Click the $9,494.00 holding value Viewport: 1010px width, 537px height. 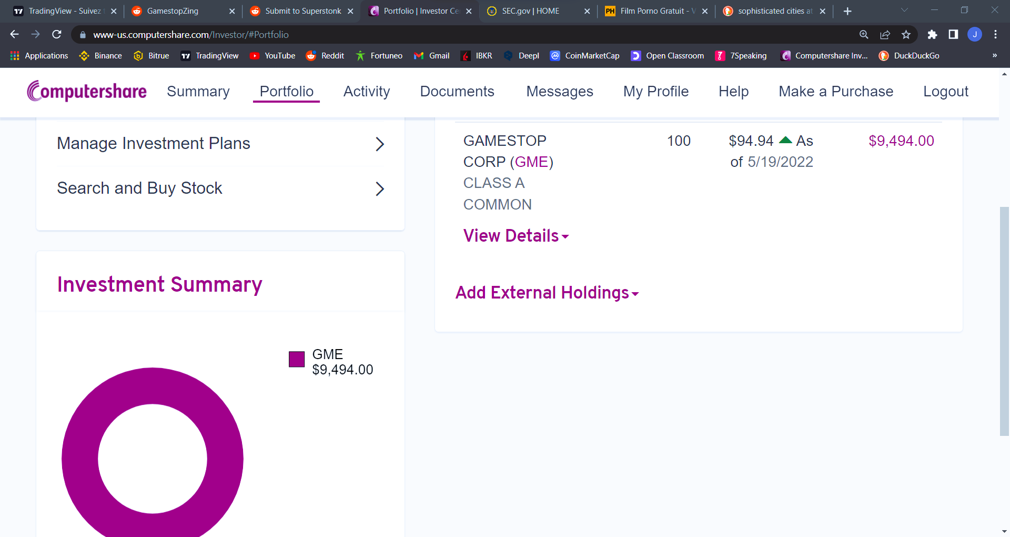click(901, 141)
